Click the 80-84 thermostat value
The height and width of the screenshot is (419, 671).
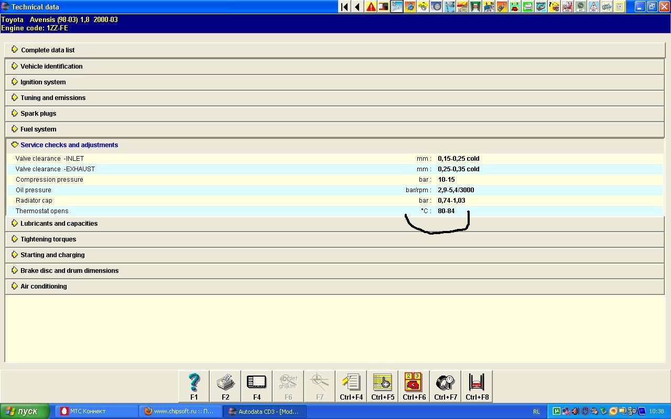point(446,211)
